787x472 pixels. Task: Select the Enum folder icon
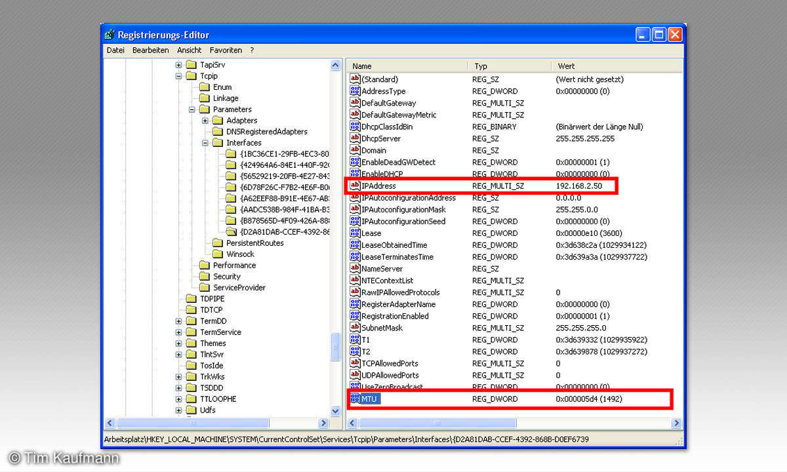[205, 87]
